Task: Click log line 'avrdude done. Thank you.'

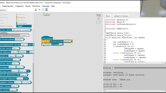Action: [x=117, y=80]
